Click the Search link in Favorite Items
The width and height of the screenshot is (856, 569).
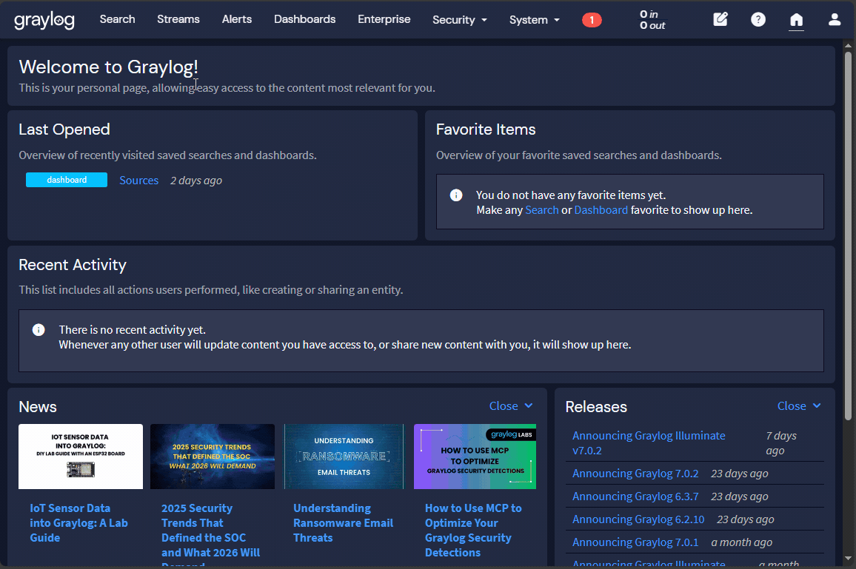541,210
